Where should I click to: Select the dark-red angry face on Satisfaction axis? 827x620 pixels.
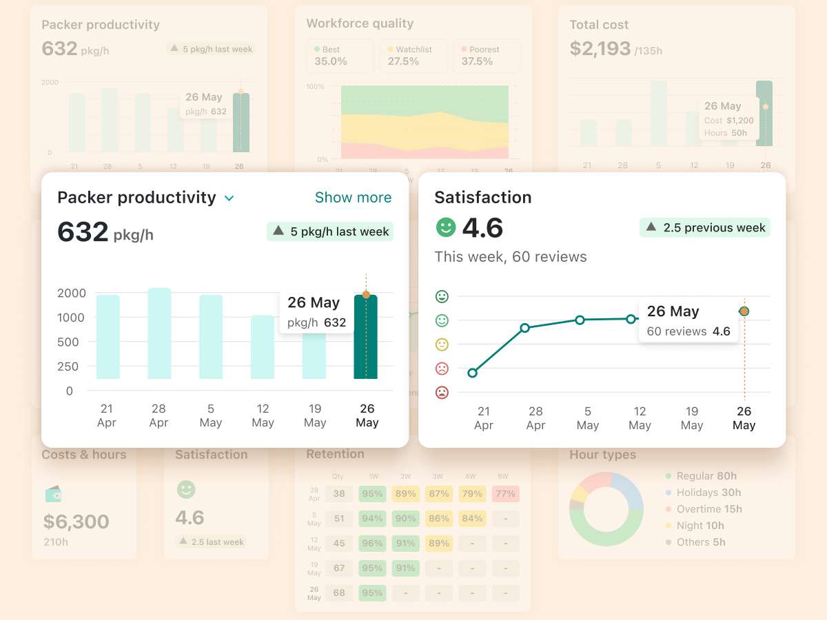[442, 392]
